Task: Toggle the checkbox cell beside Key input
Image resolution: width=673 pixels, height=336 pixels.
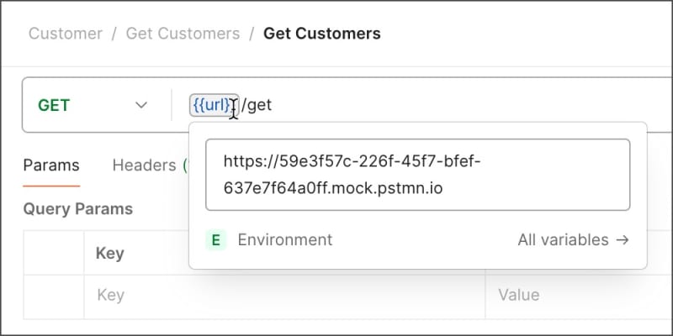Action: pyautogui.click(x=54, y=296)
